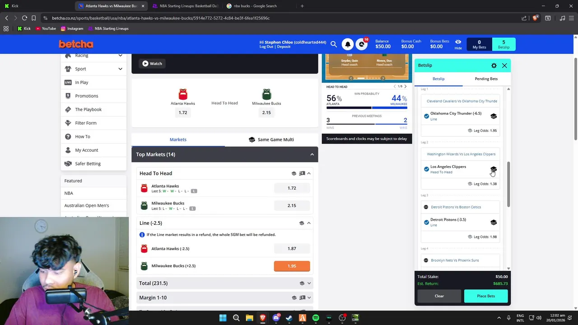Click the Watch button
Image resolution: width=578 pixels, height=325 pixels.
[152, 64]
